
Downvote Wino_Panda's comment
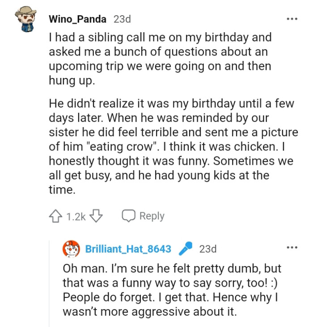point(96,216)
